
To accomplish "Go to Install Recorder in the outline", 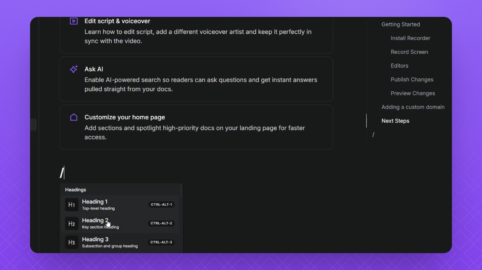I will tap(410, 38).
